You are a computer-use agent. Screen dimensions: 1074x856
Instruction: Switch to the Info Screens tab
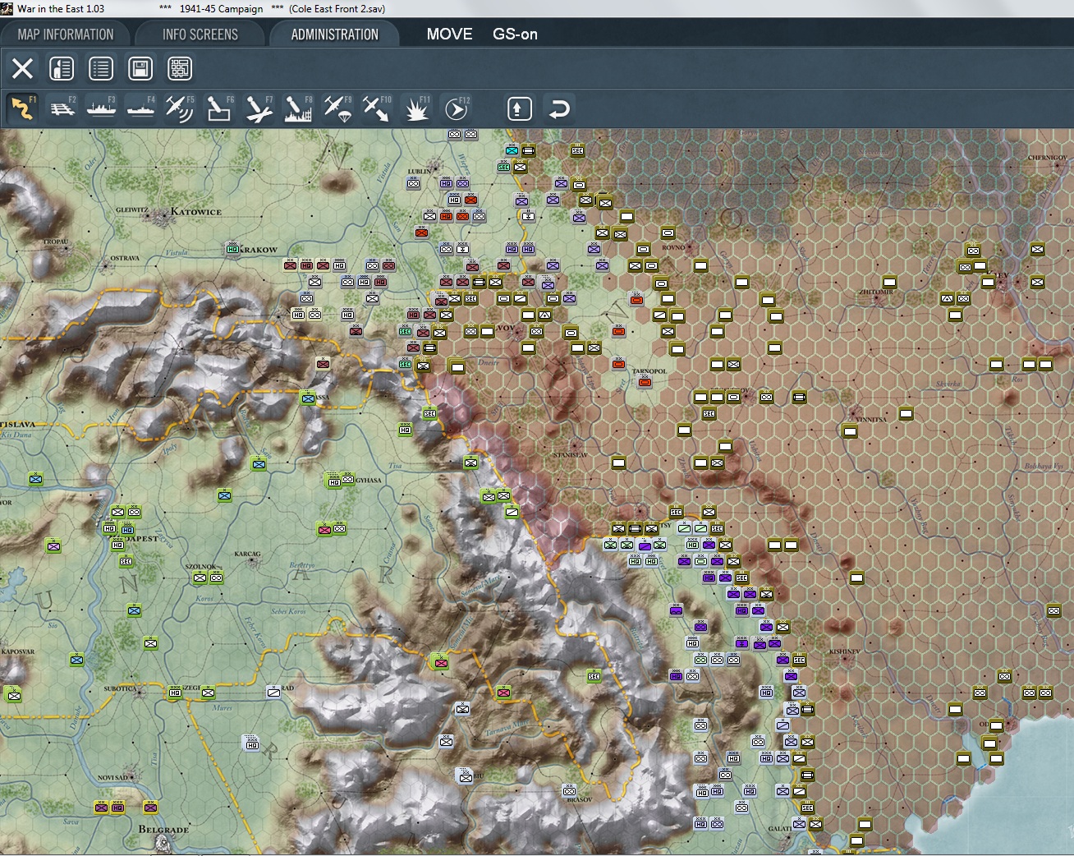point(200,35)
